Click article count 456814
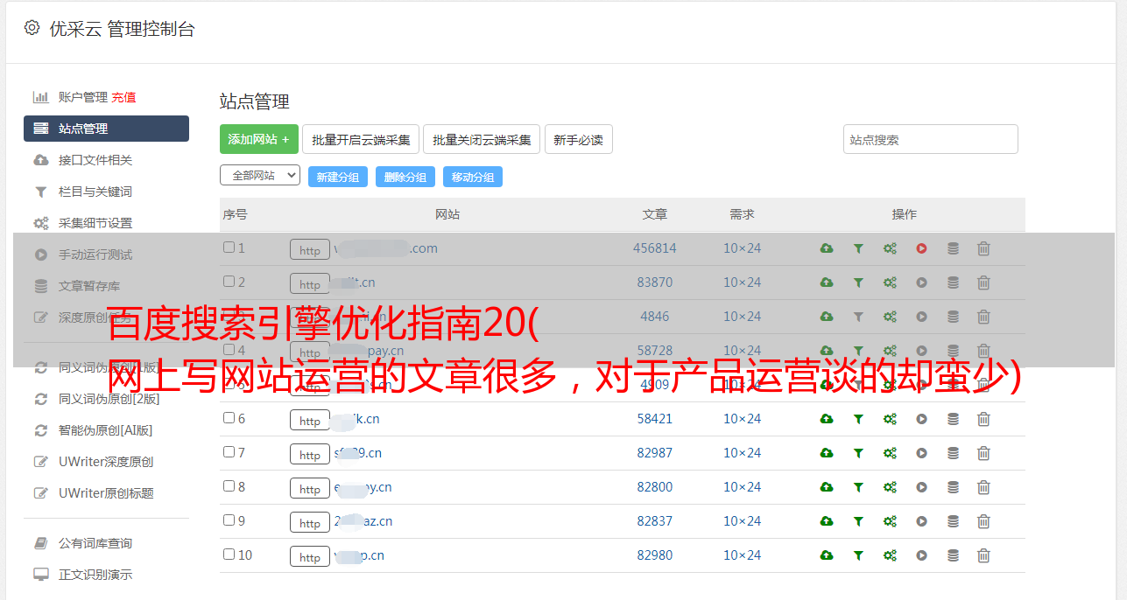The image size is (1127, 600). (x=655, y=248)
